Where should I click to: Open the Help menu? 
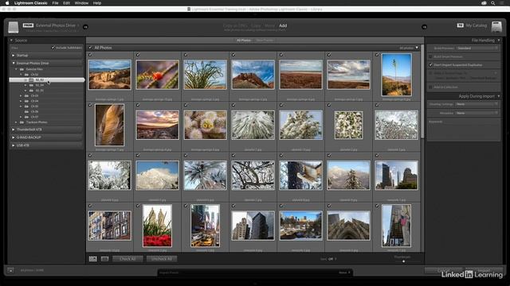(x=97, y=3)
